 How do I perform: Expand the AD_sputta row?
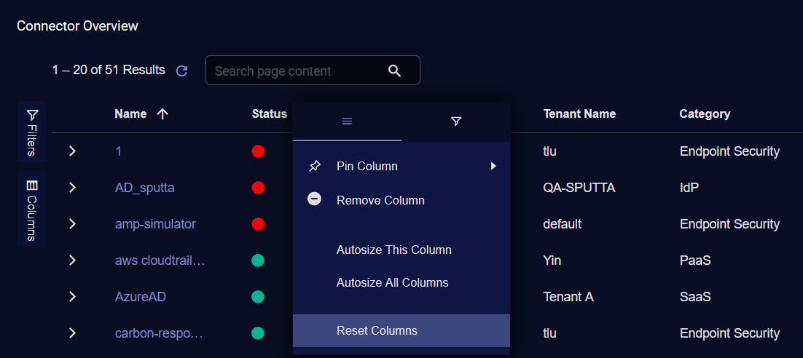click(x=72, y=188)
